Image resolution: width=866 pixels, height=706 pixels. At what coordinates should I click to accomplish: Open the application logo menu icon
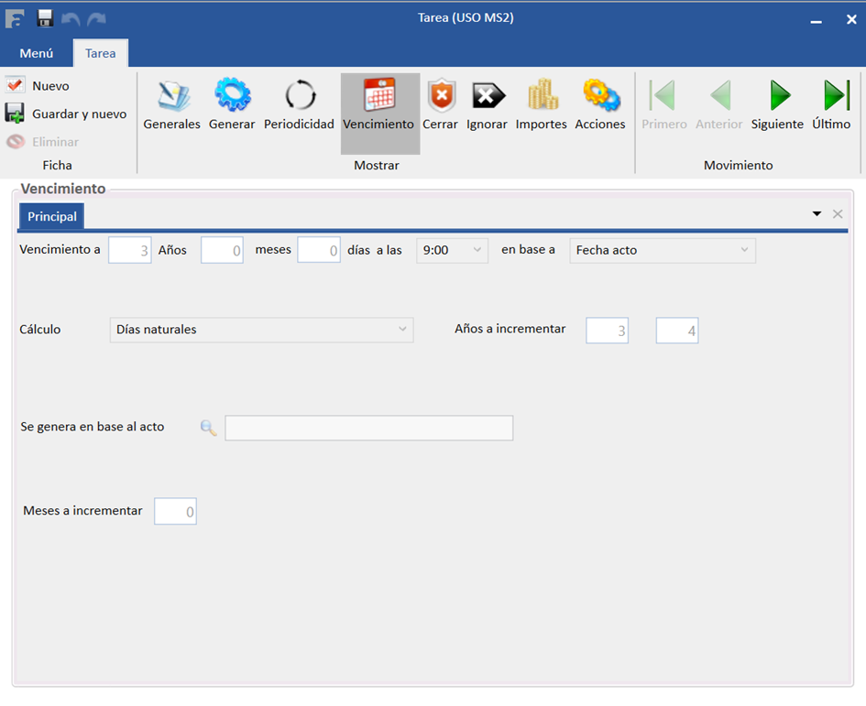point(15,18)
